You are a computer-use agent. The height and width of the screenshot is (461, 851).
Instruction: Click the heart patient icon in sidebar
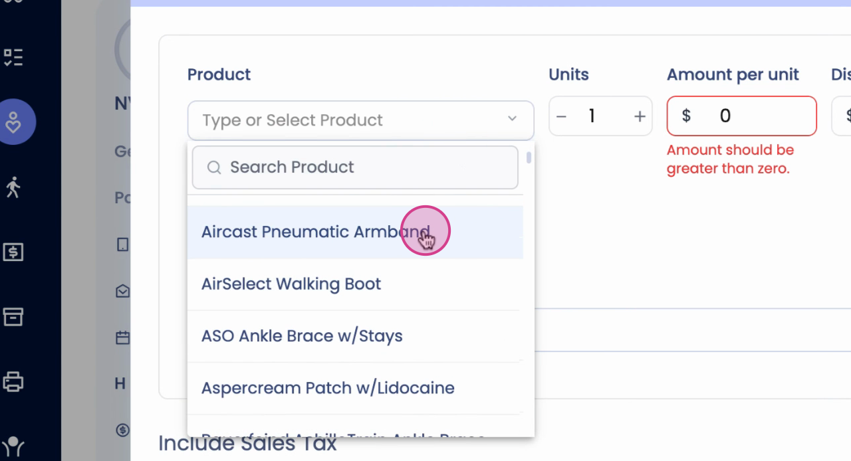pos(14,122)
